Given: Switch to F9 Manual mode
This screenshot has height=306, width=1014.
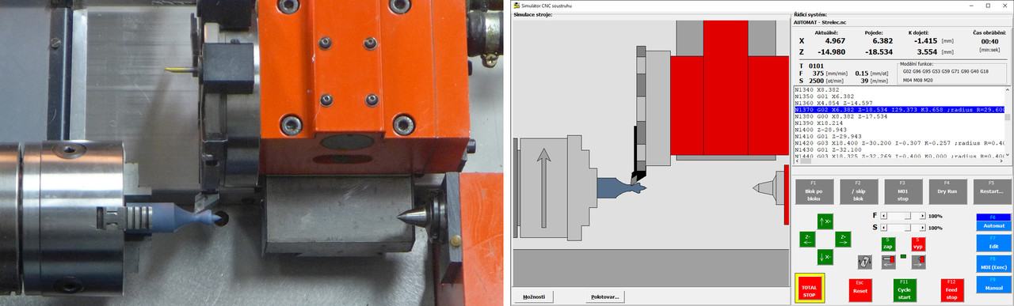Looking at the screenshot, I should click(x=993, y=285).
